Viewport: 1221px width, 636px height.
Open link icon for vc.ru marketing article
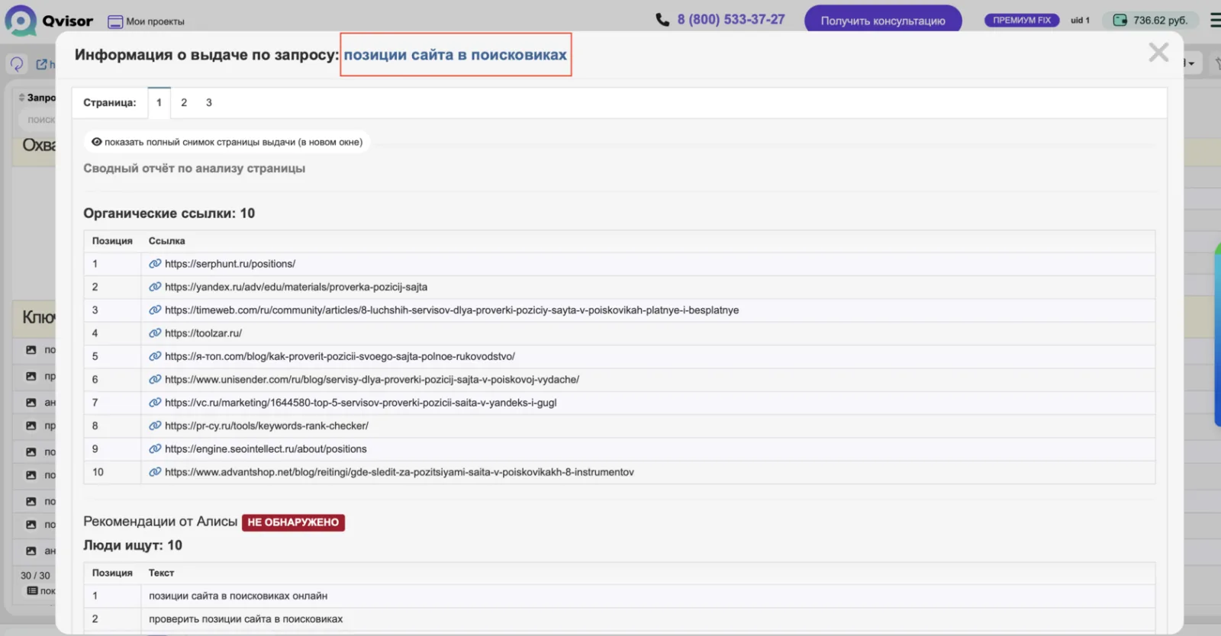(155, 403)
